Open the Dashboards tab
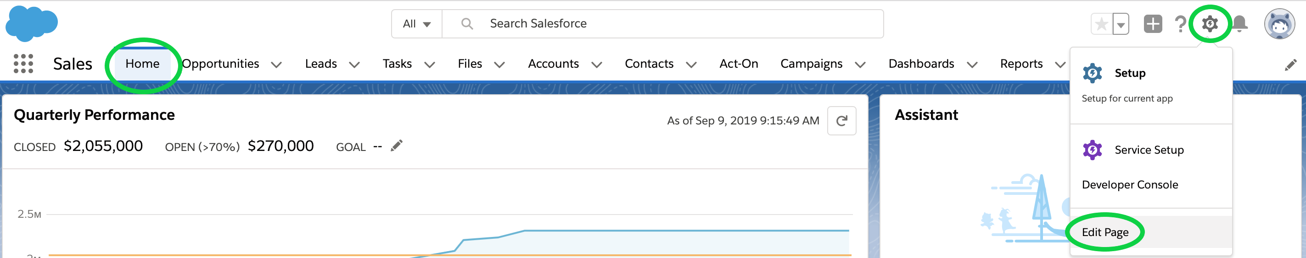1306x258 pixels. [x=921, y=64]
